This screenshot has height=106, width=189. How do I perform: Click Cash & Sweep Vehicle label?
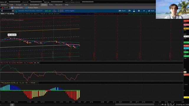pyautogui.click(x=72, y=2)
